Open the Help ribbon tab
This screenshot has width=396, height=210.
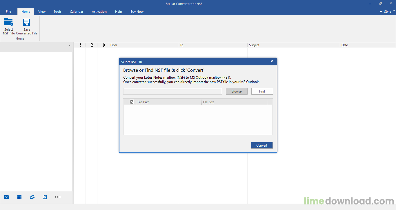[x=119, y=12]
